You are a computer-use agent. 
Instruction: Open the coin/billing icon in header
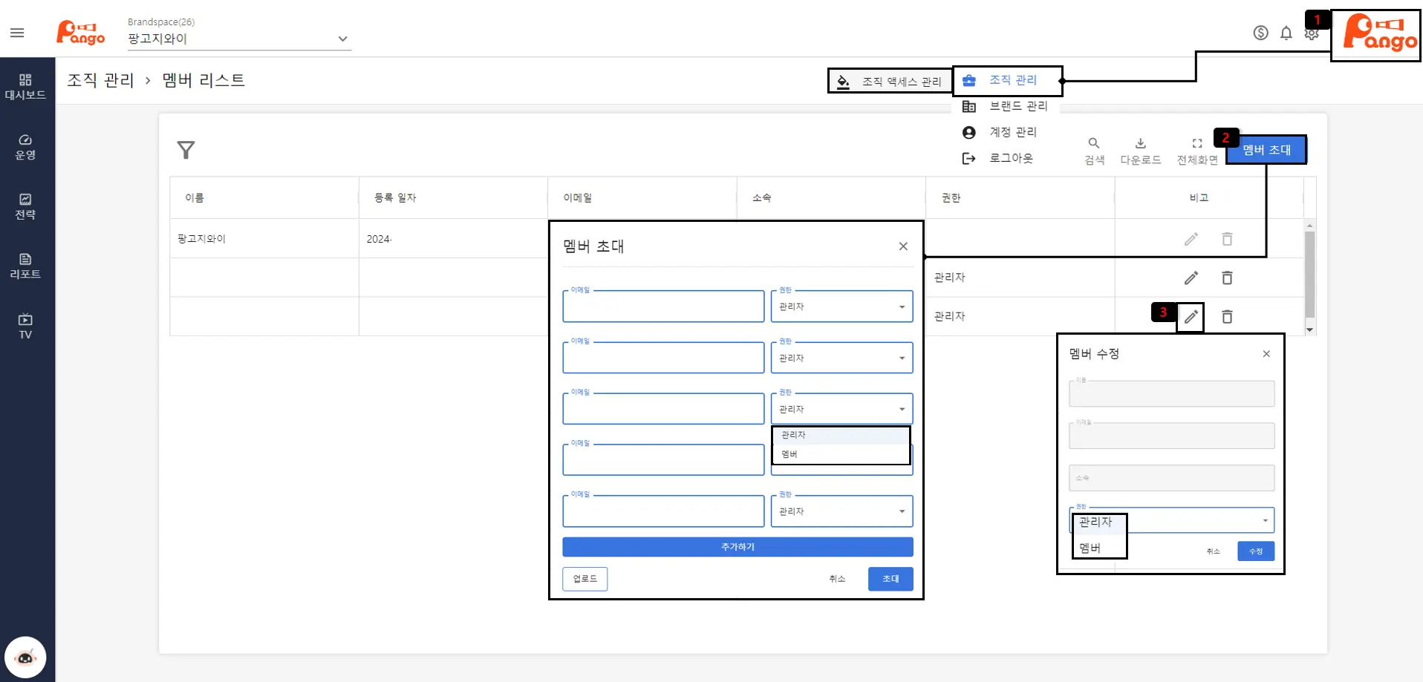[x=1260, y=33]
